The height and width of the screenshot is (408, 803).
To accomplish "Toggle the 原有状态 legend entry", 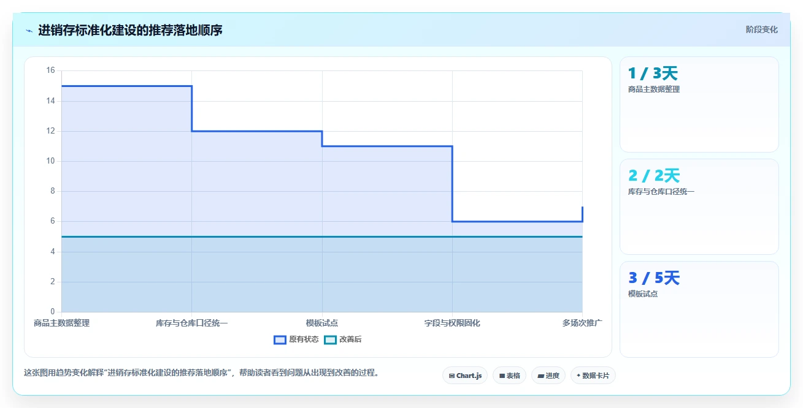I will (296, 339).
